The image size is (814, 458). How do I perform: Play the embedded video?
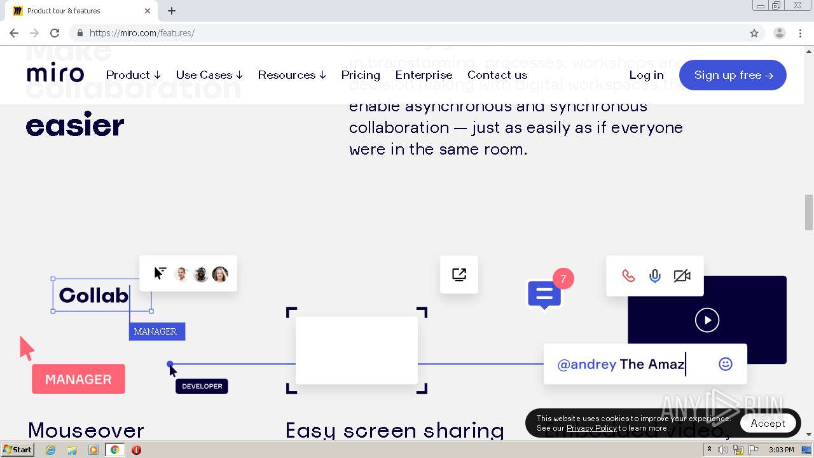click(707, 320)
